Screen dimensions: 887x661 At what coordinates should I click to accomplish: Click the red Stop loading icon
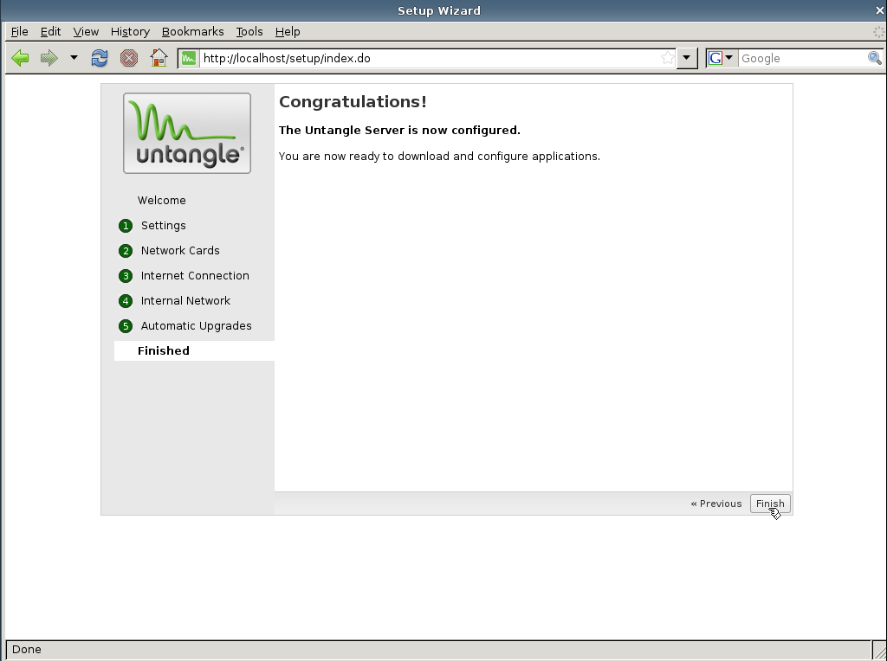[129, 58]
